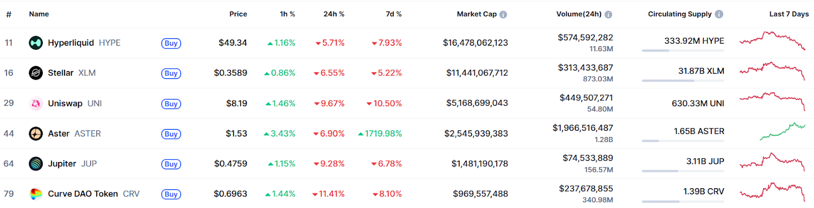Sort table by Price column header
This screenshot has height=208, width=814.
(238, 14)
